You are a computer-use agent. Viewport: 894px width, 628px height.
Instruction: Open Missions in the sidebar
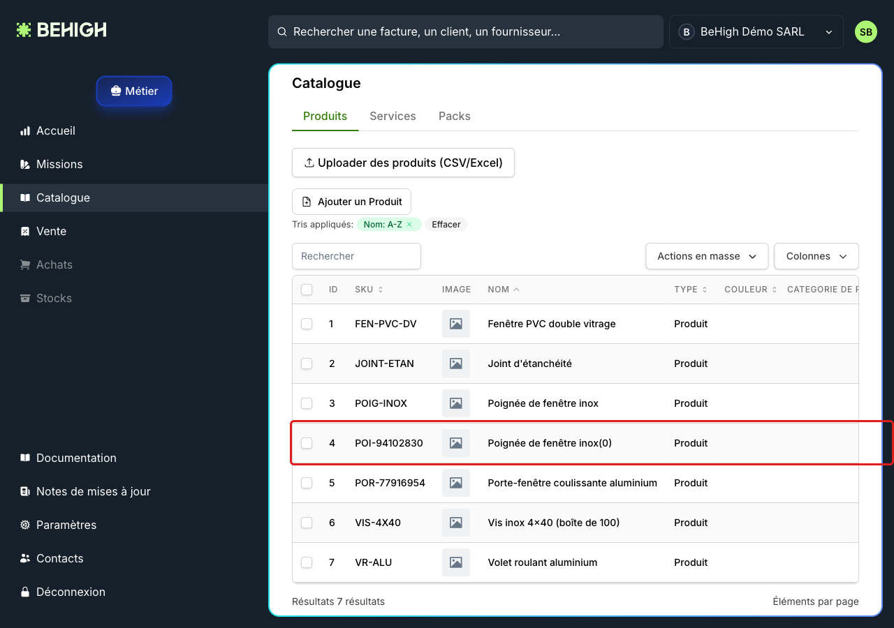pos(134,165)
